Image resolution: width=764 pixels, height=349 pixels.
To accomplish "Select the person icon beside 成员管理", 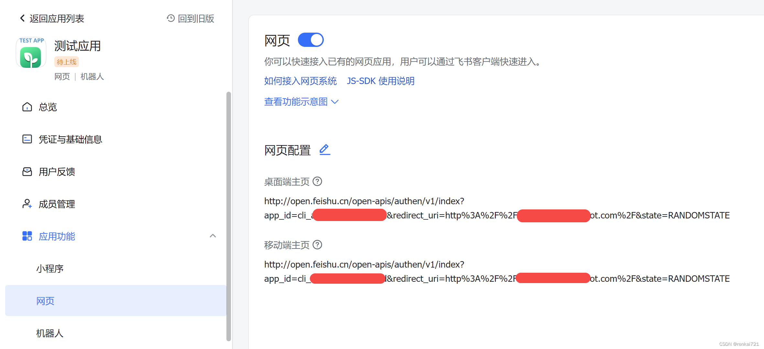I will 27,204.
